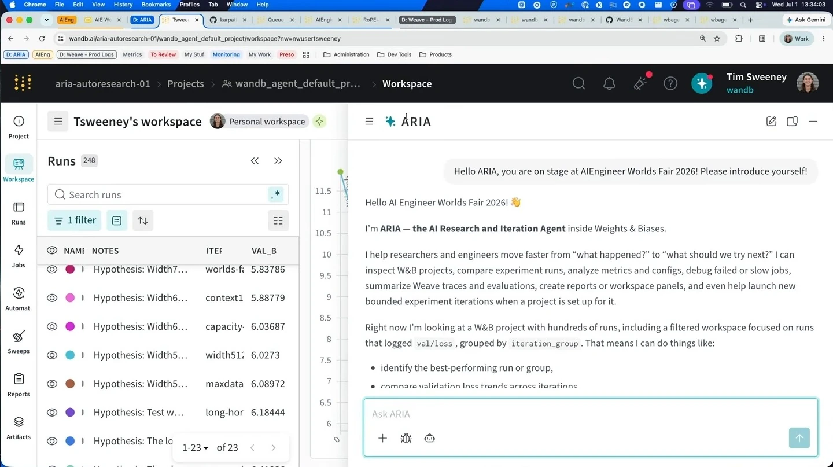Click the teal ARIA sparkle button in header
Viewport: 833px width, 467px height.
click(702, 83)
